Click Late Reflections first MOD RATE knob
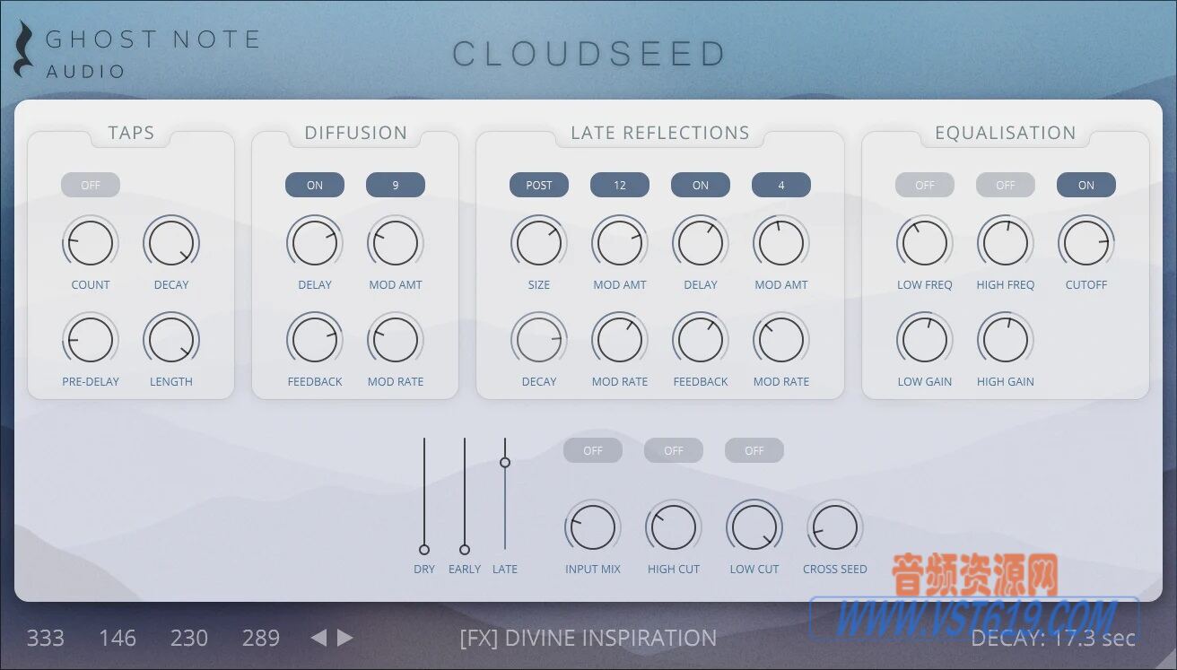1177x670 pixels. 620,340
